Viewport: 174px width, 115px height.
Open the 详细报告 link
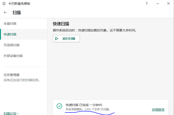click(x=158, y=110)
